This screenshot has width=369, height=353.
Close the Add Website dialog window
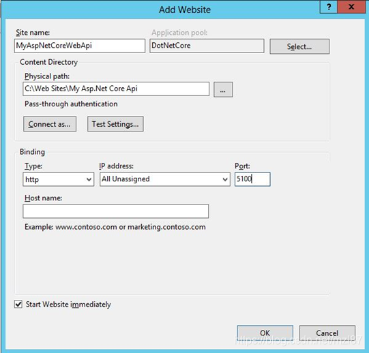pos(351,7)
